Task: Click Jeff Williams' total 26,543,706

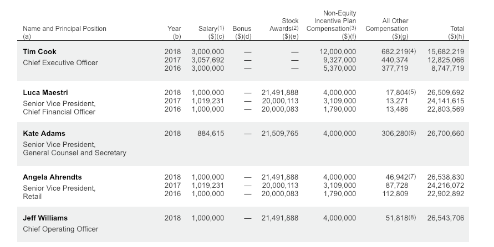Action: (446, 218)
